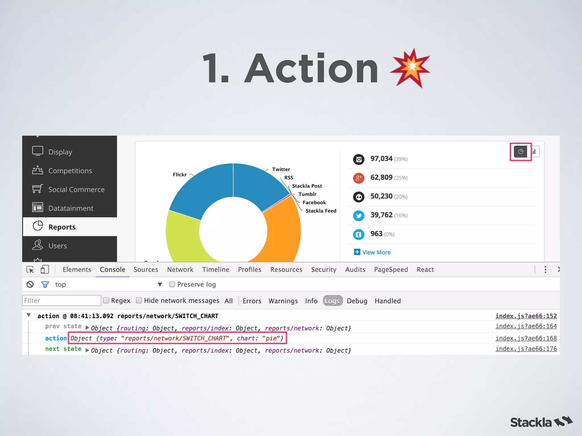Select the Handled log level filter

(388, 301)
